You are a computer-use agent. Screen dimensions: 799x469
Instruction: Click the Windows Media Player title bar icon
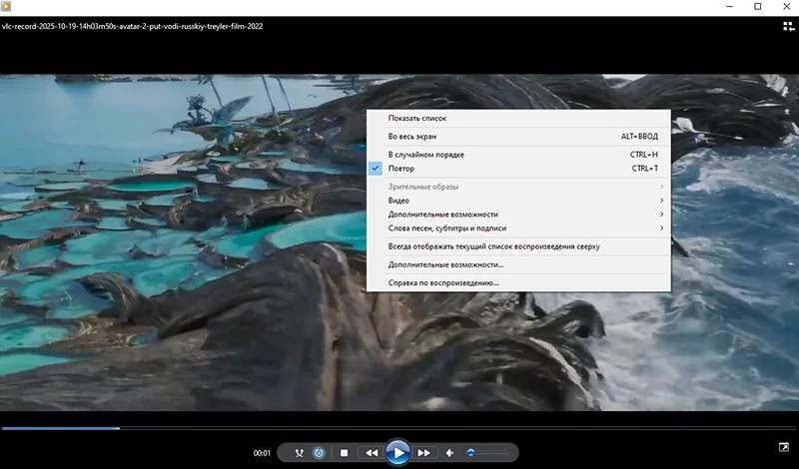[6, 6]
